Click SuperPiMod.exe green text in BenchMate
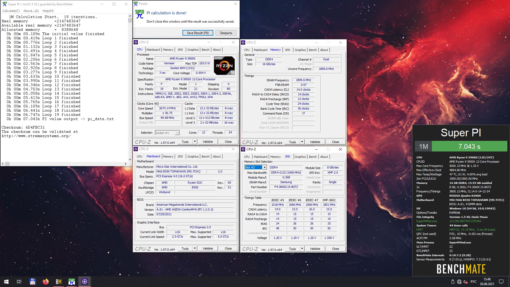 426,221
